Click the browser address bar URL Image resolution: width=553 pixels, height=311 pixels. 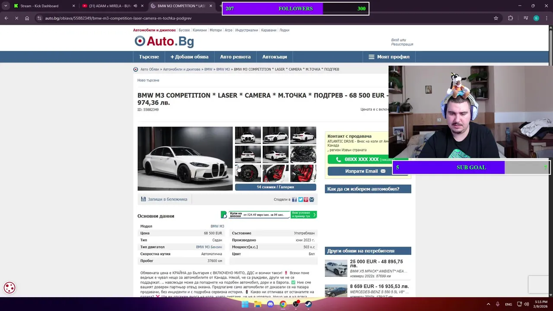point(118,18)
